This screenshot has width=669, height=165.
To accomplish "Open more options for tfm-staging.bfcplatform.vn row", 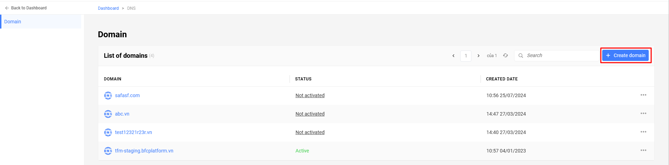I will pos(643,150).
